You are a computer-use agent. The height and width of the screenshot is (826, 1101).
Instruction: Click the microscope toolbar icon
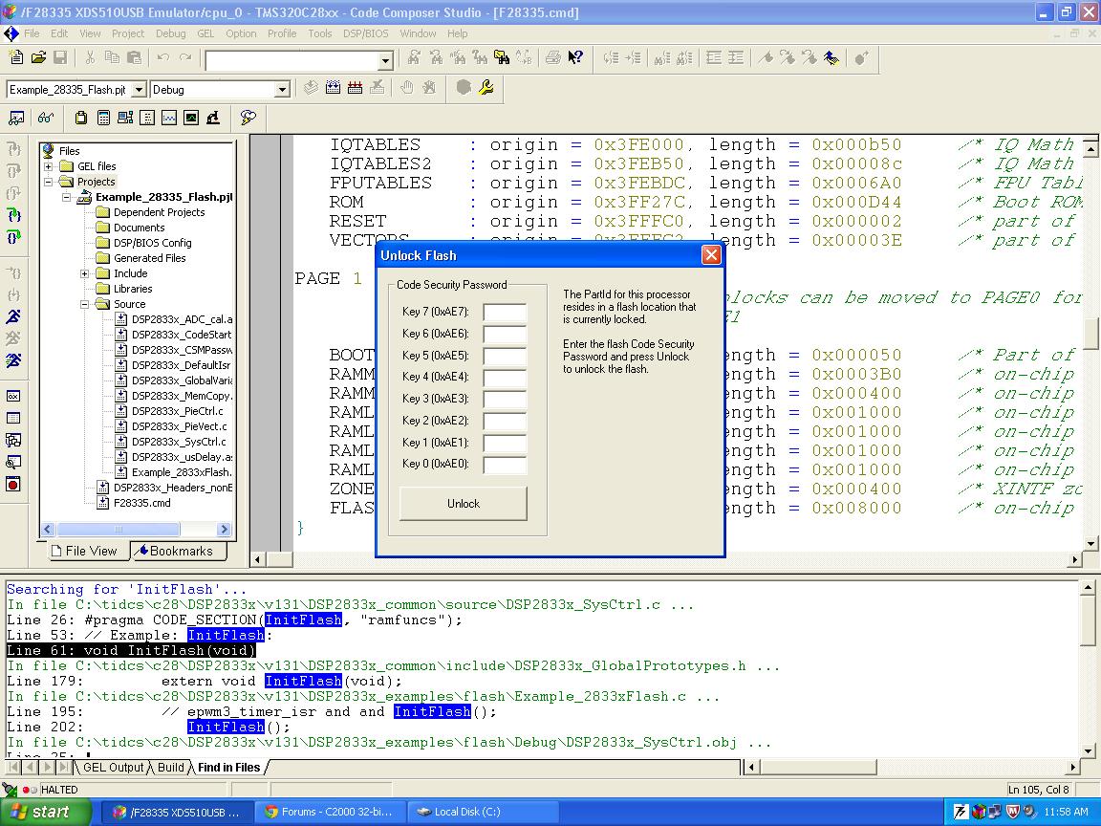213,118
